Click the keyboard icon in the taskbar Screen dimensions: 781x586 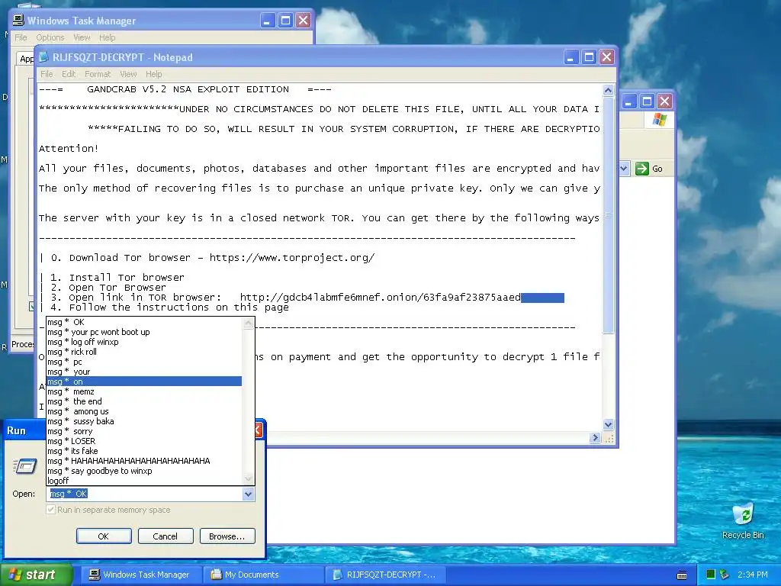pyautogui.click(x=682, y=575)
